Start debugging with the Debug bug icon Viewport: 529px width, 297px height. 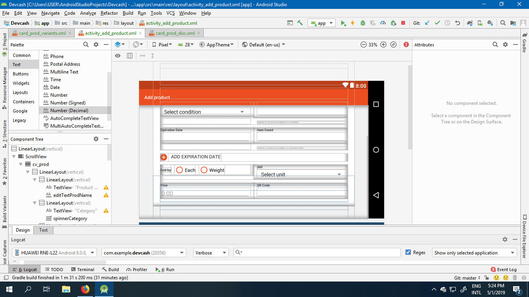(x=362, y=23)
